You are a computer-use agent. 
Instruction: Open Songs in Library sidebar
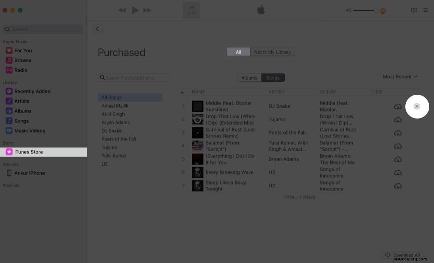click(x=21, y=121)
